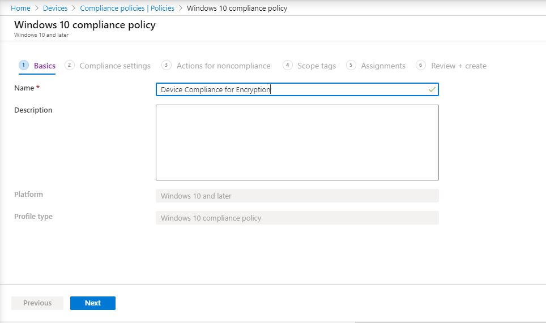The width and height of the screenshot is (546, 323).
Task: Click the step 1 number circle
Action: click(24, 65)
